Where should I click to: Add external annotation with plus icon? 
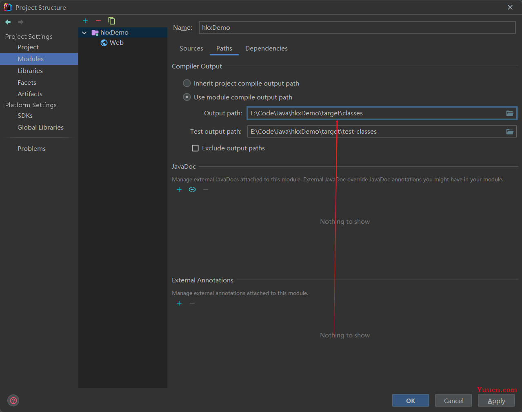tap(179, 303)
